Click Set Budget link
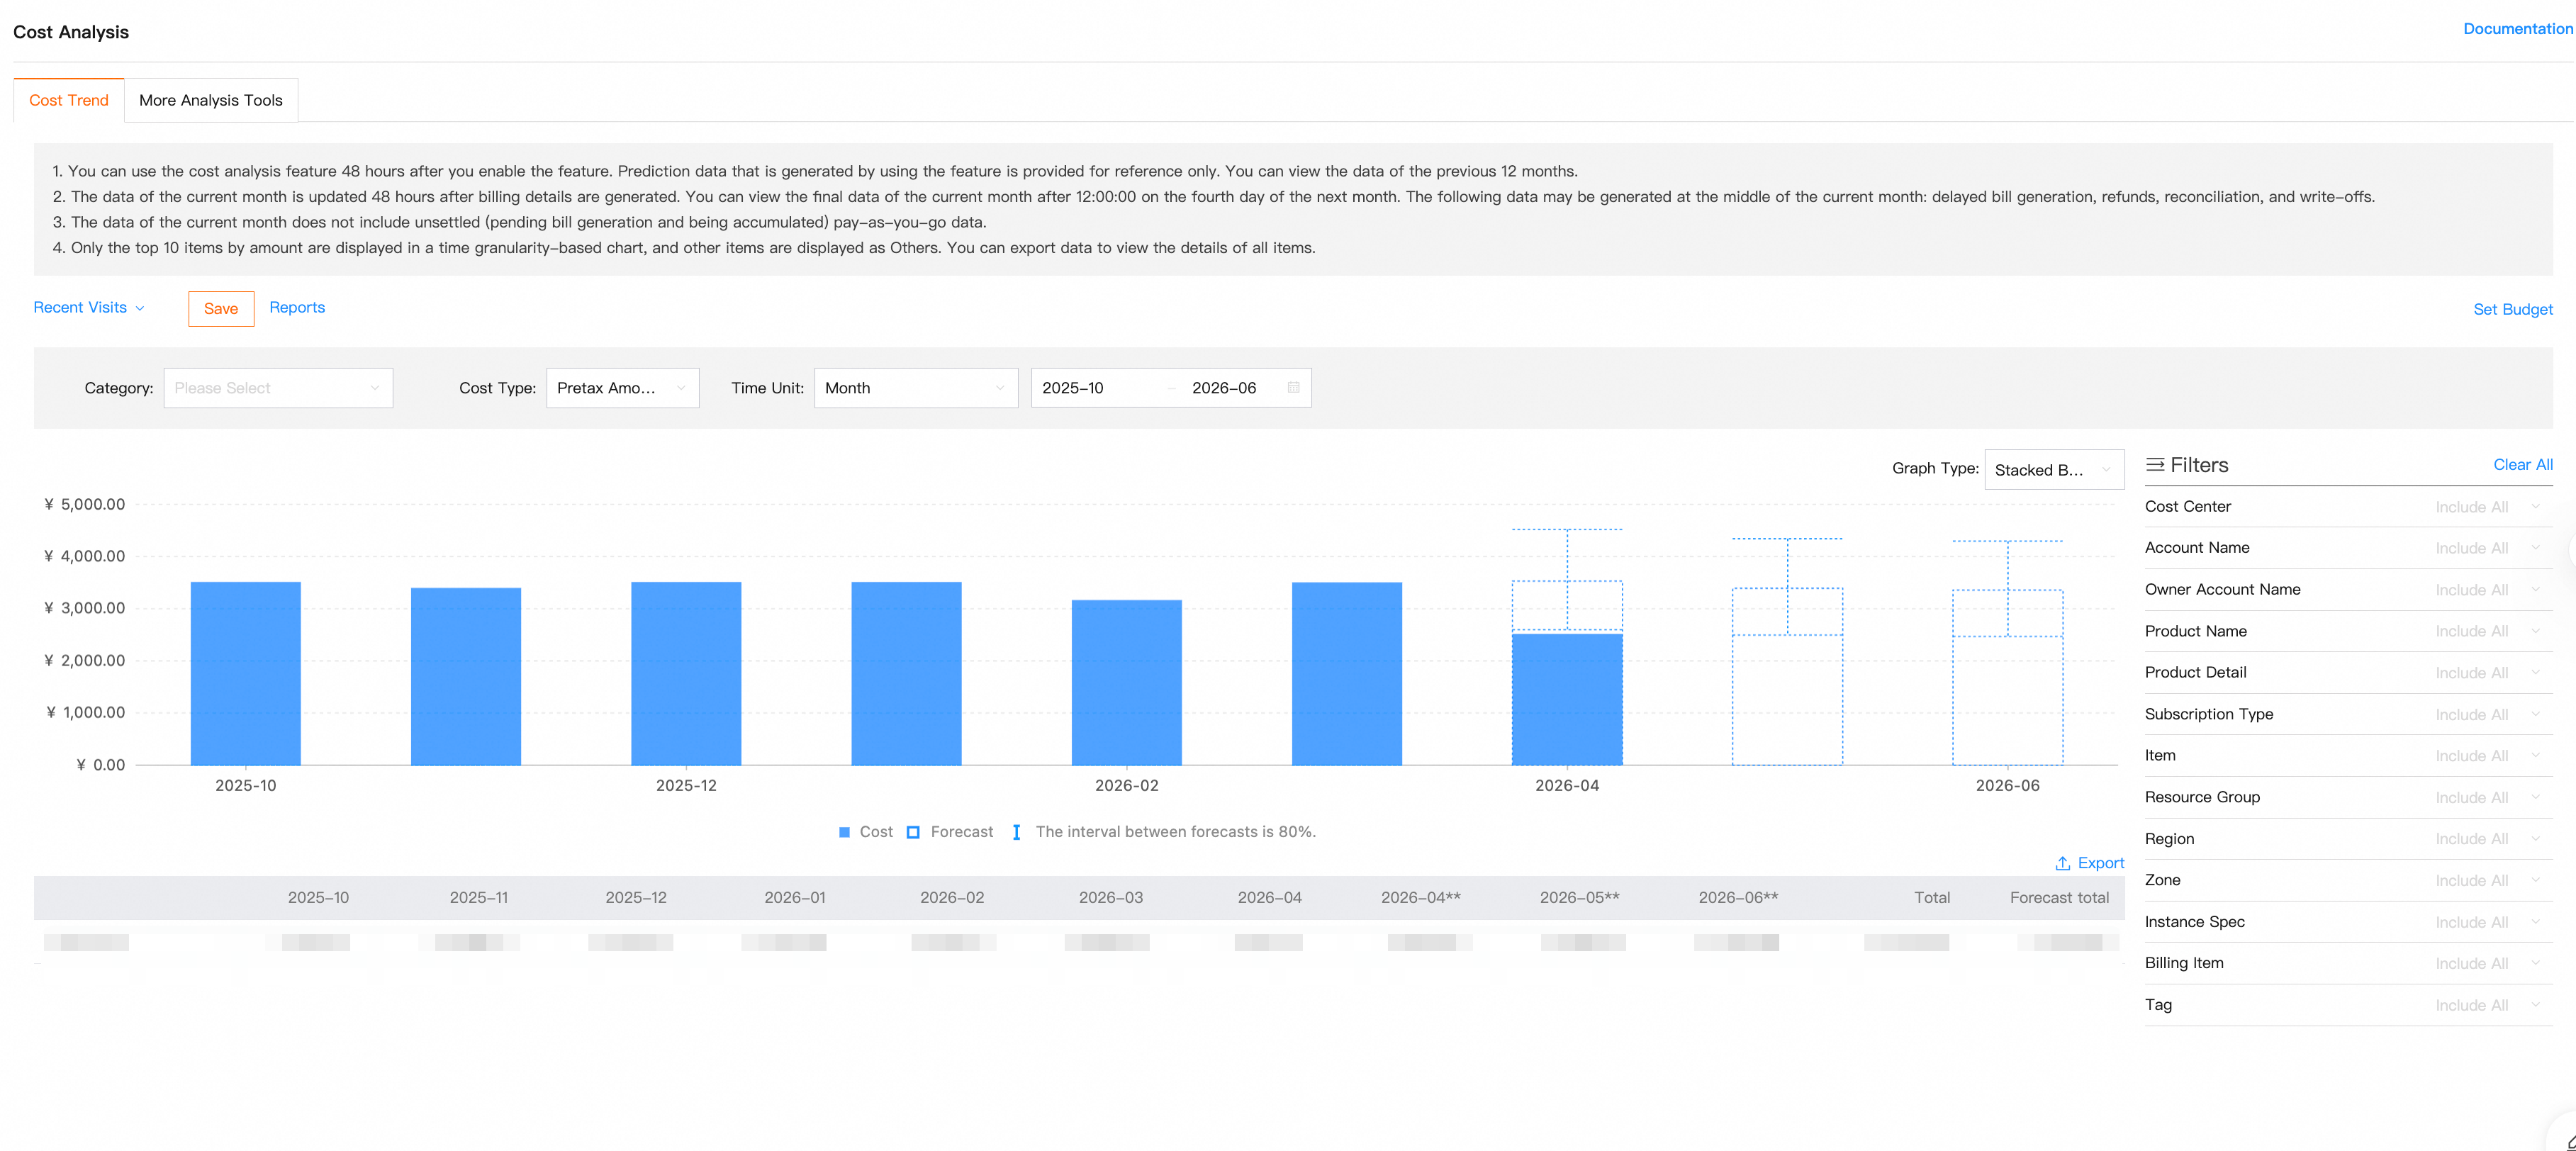Image resolution: width=2576 pixels, height=1151 pixels. [2513, 310]
